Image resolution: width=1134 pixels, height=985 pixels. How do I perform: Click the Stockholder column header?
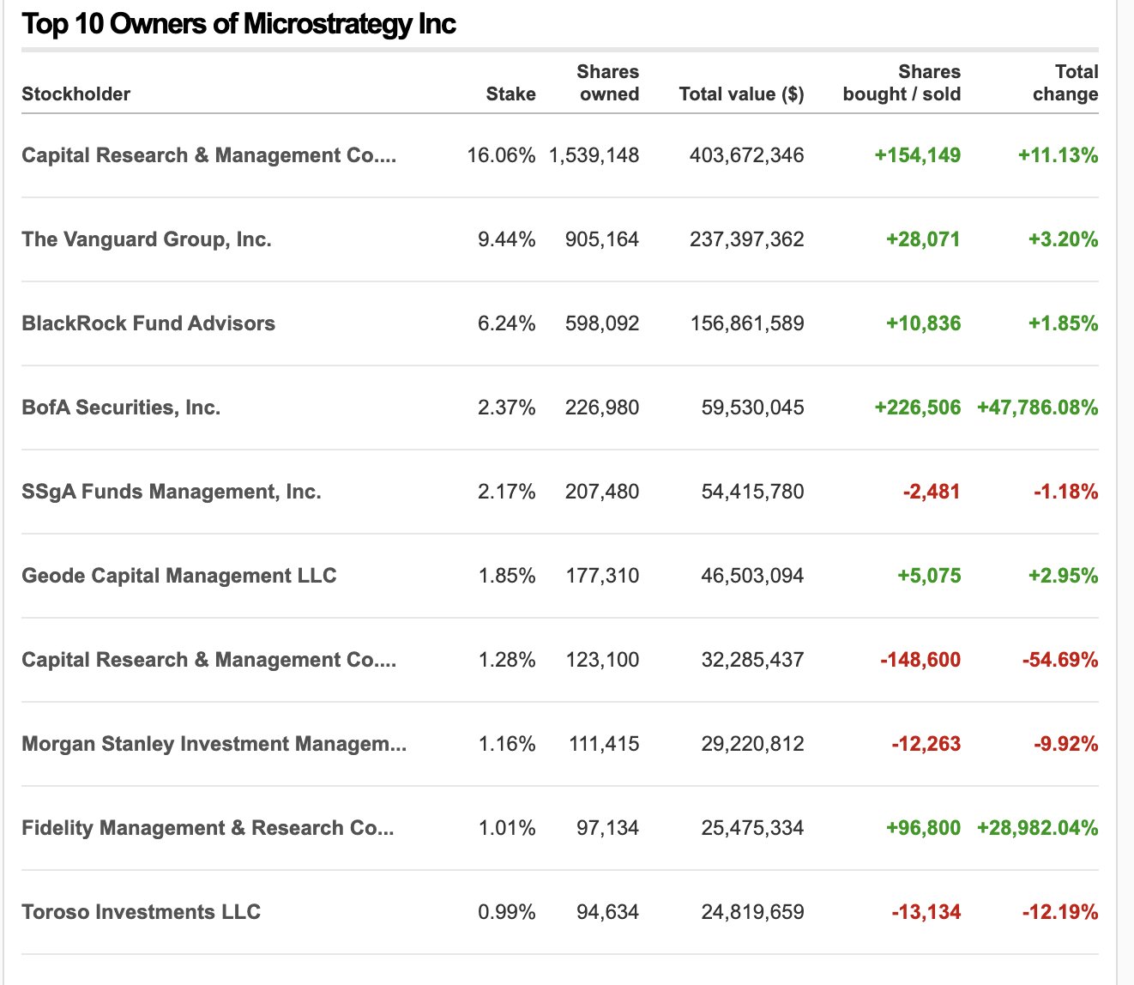[75, 94]
